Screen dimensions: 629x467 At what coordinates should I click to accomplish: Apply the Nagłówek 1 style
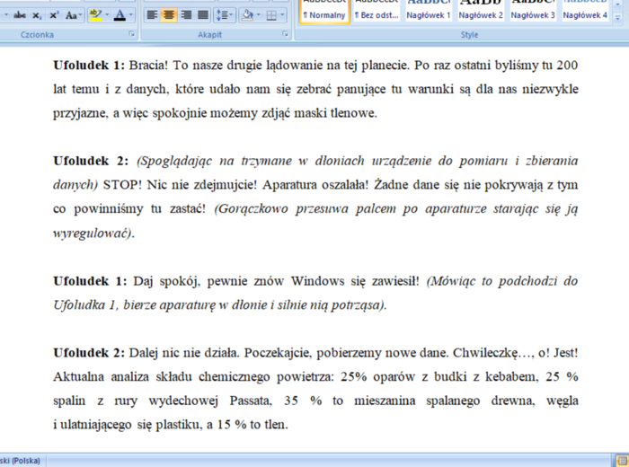(429, 13)
